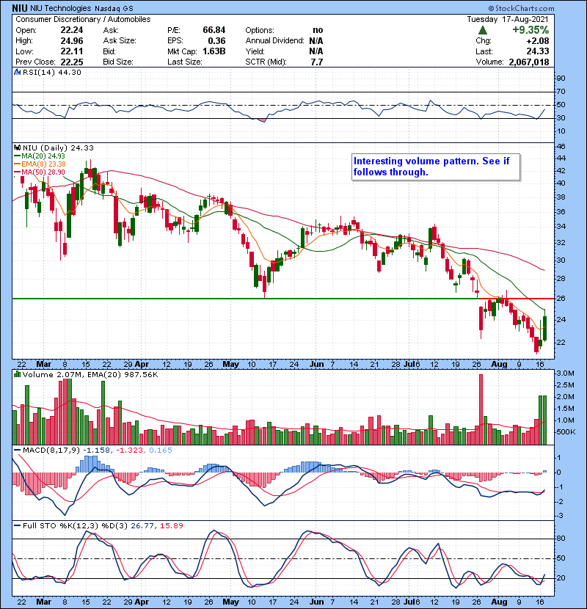The image size is (587, 609).
Task: Click the 'Apr' label on price chart axis
Action: [x=142, y=365]
